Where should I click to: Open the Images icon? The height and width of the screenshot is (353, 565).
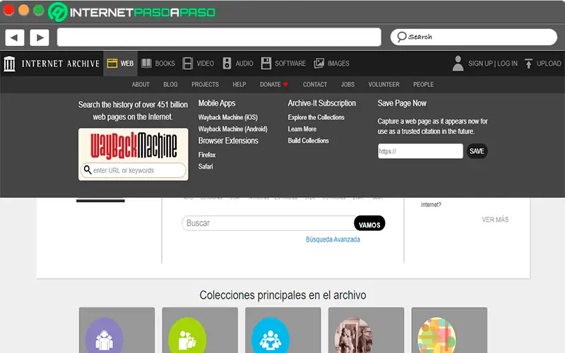[319, 64]
